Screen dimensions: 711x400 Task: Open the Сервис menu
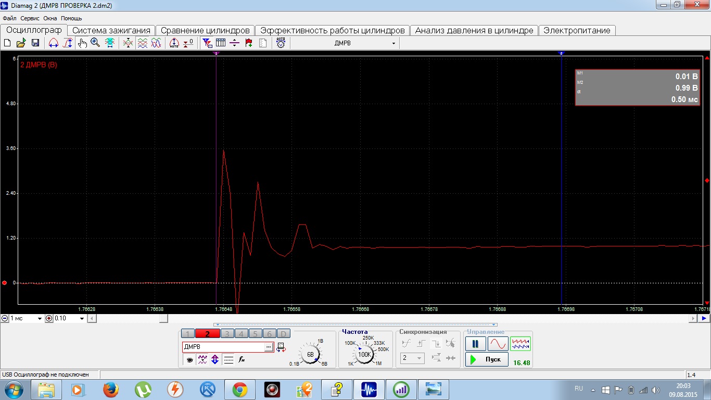point(30,18)
